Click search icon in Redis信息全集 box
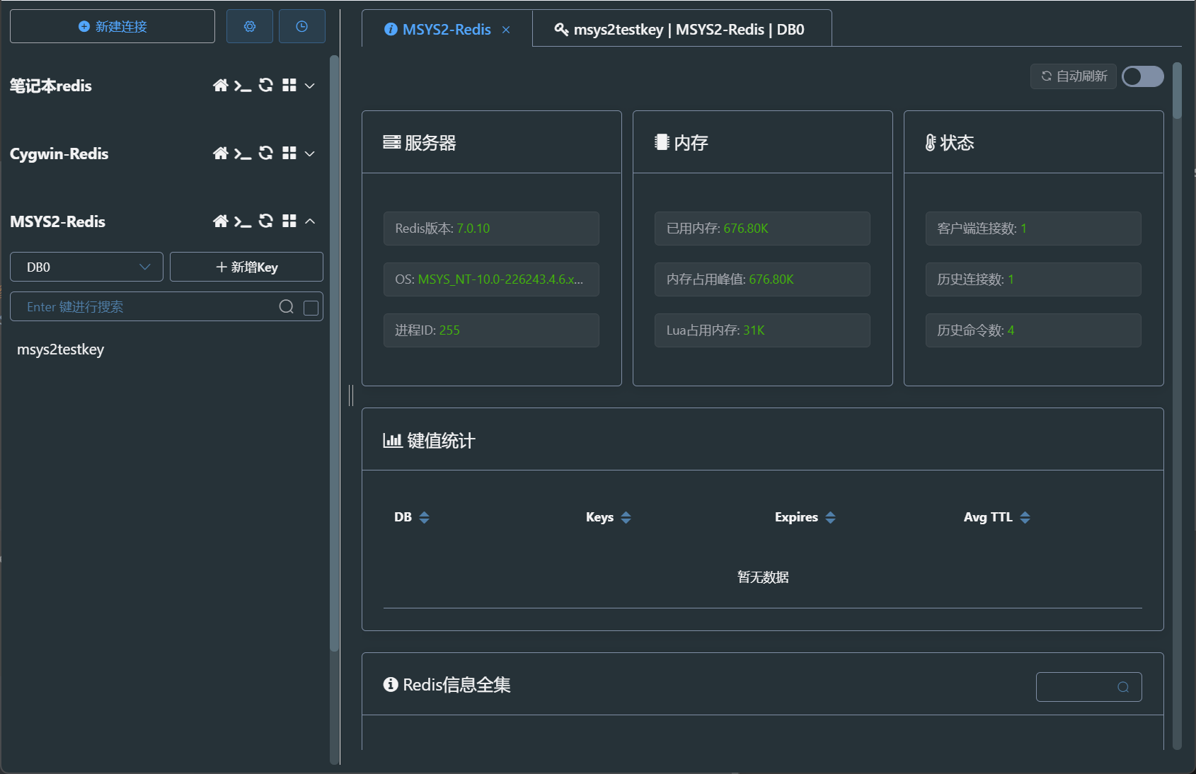 click(1123, 687)
